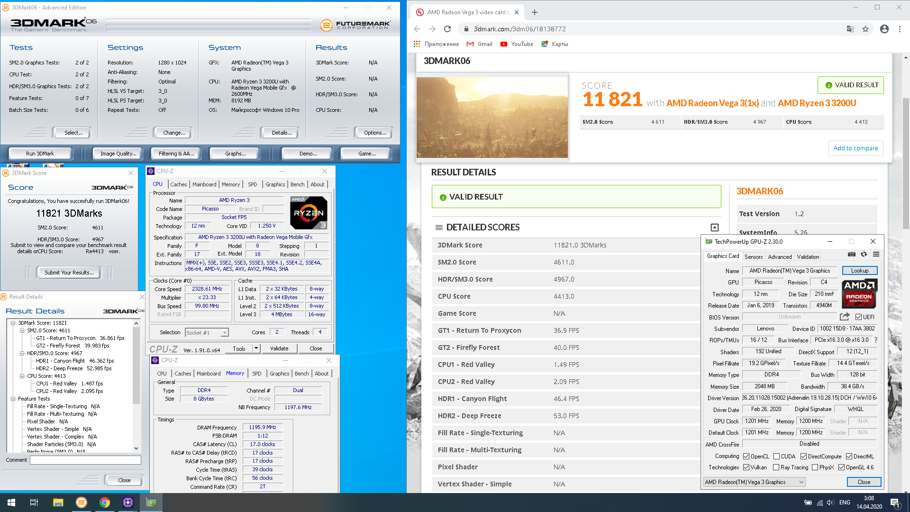Click the Run 3DMark button
This screenshot has width=910, height=512.
click(40, 154)
